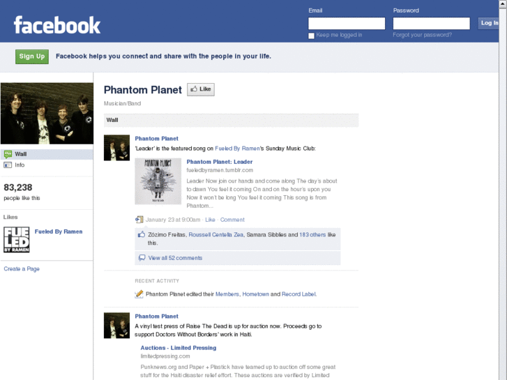Click the Leader album cover thumbnail
The image size is (507, 380).
[x=158, y=181]
